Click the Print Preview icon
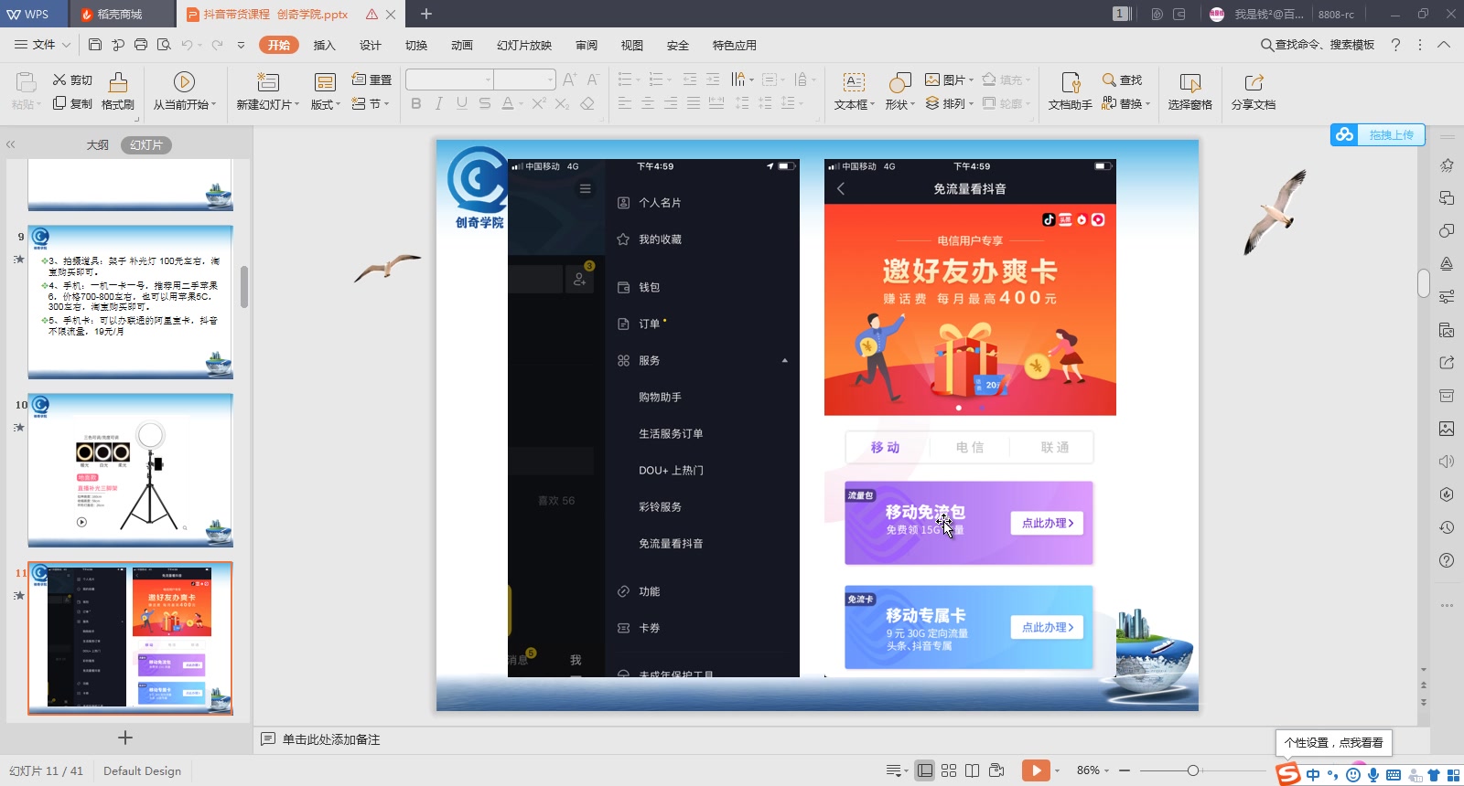1464x786 pixels. [164, 45]
